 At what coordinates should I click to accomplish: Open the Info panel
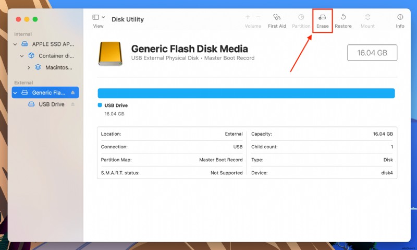[400, 21]
